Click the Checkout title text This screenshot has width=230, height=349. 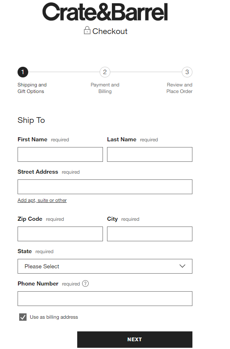click(x=110, y=31)
